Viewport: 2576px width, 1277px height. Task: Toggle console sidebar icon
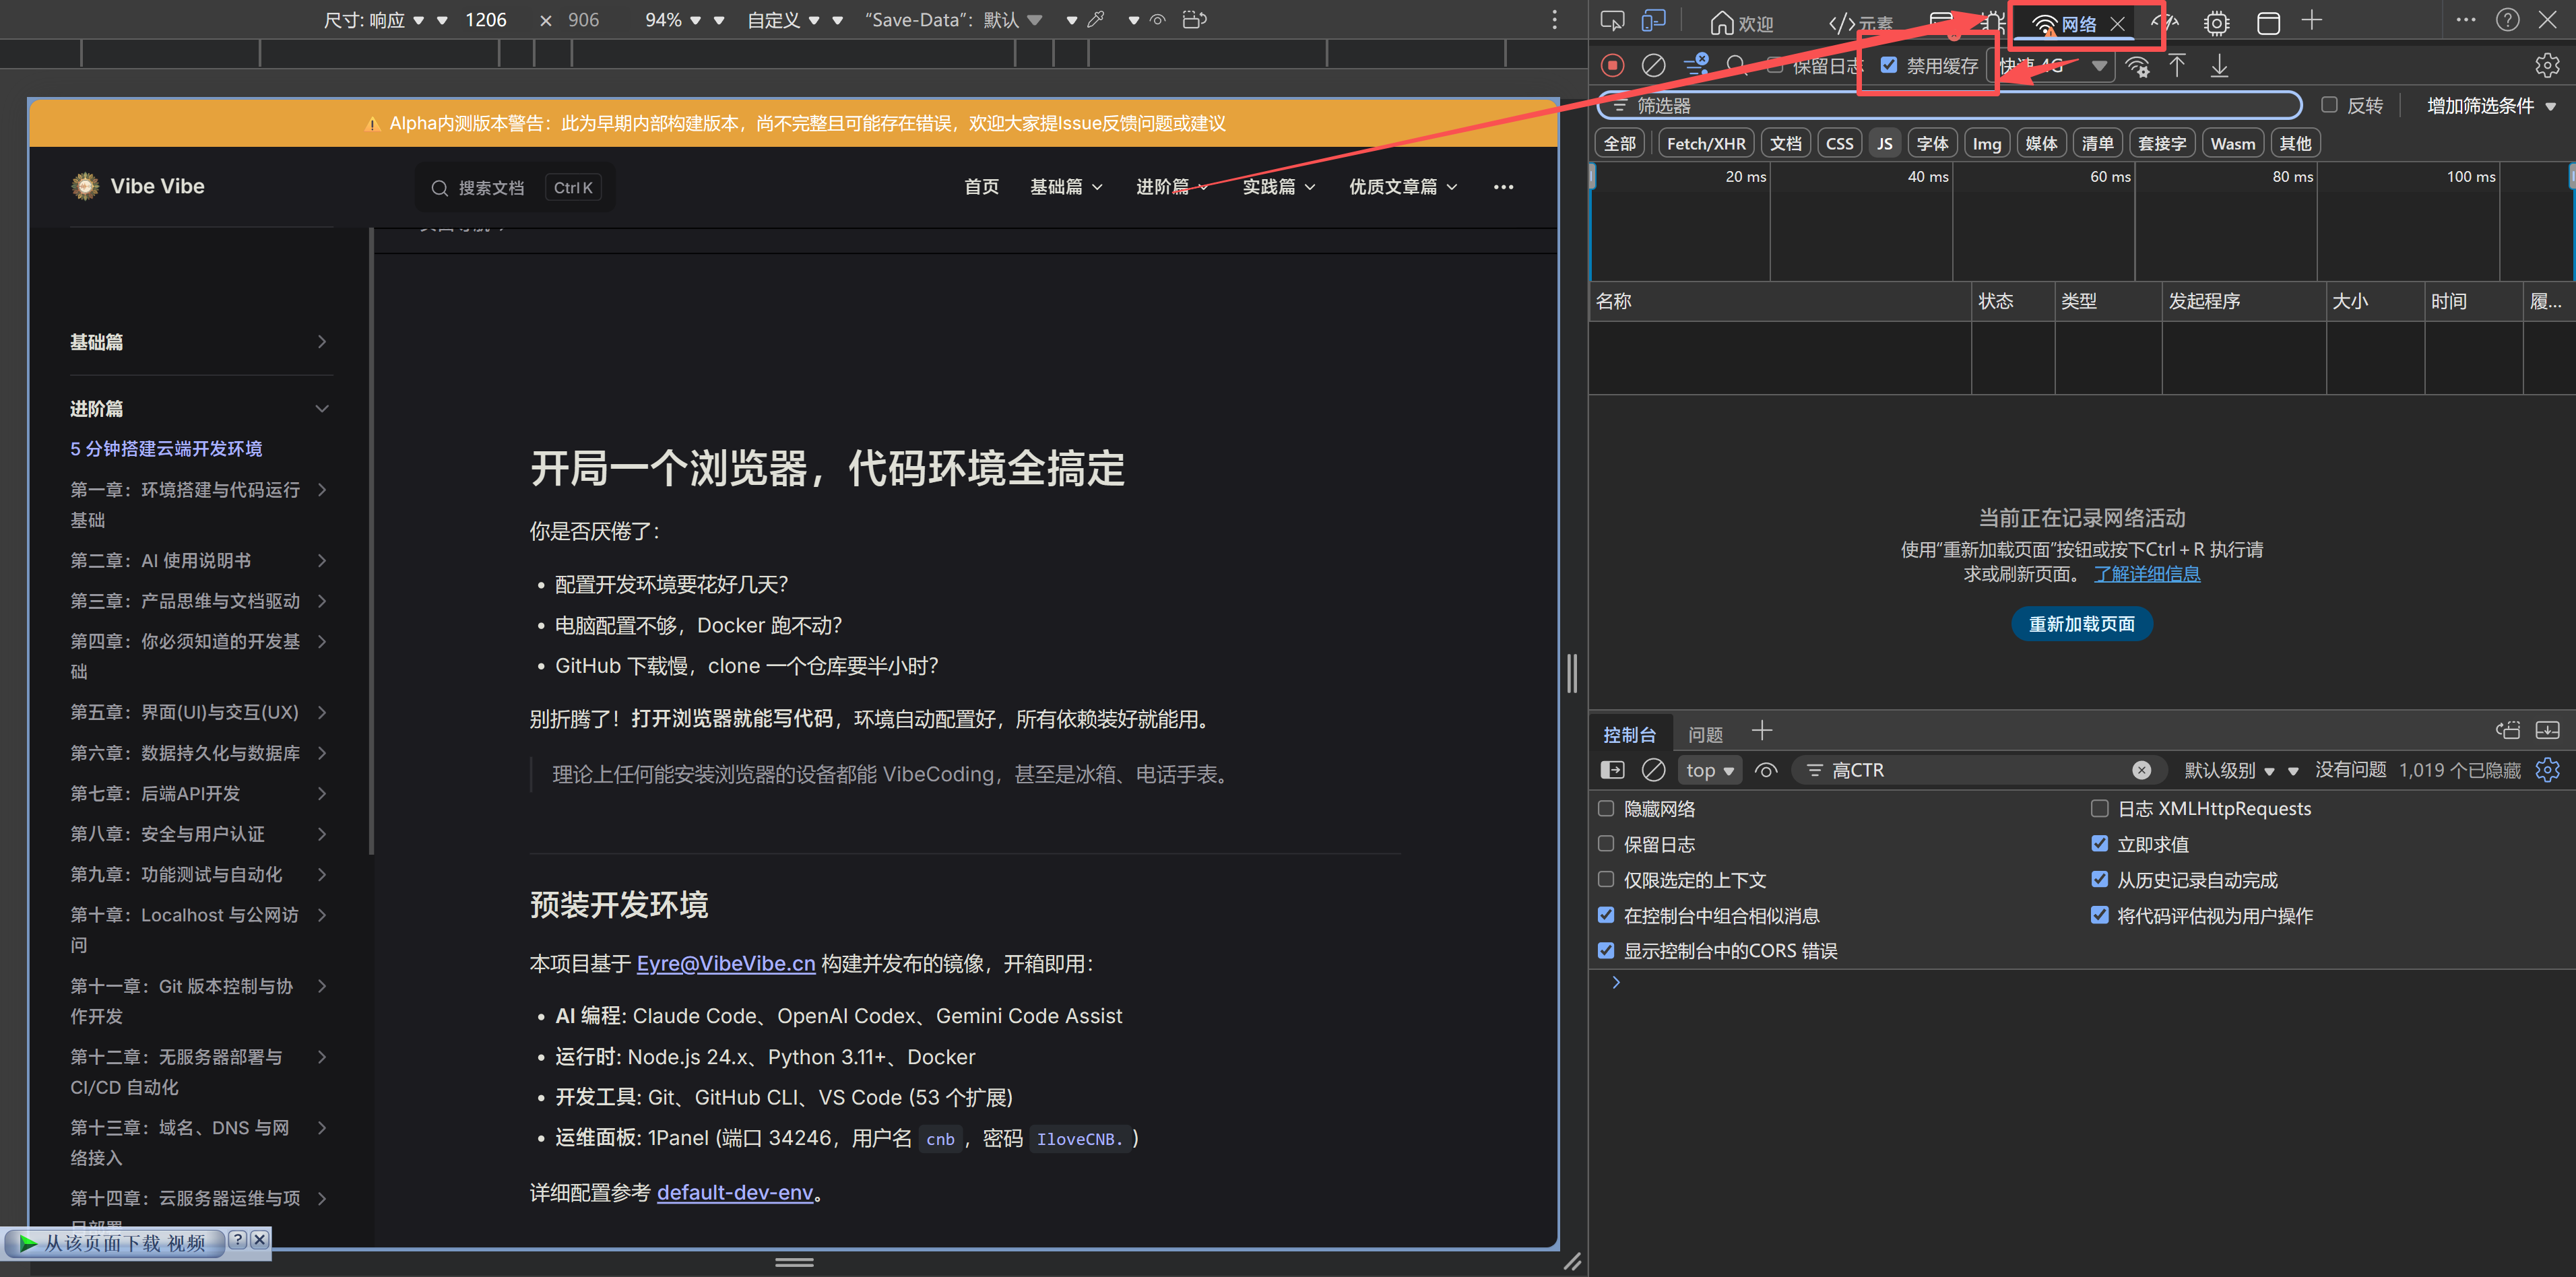tap(1612, 770)
